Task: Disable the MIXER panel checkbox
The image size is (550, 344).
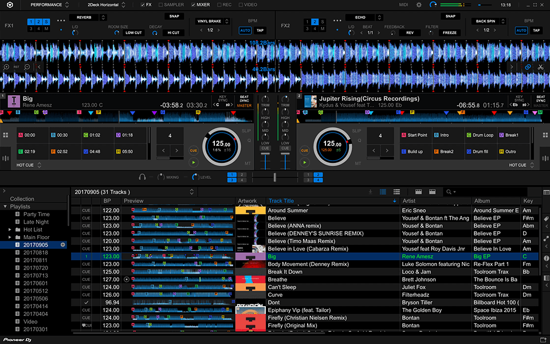Action: pyautogui.click(x=193, y=5)
